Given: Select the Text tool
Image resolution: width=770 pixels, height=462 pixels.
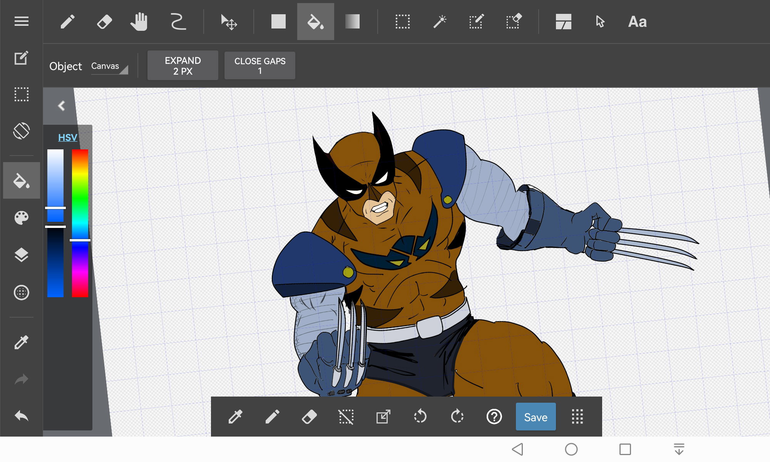Looking at the screenshot, I should [x=637, y=22].
